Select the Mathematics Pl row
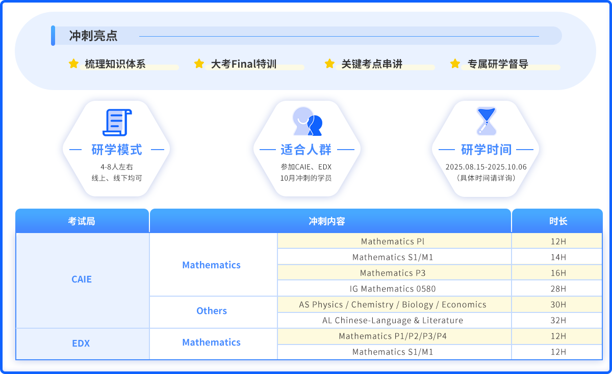This screenshot has height=374, width=612. (394, 241)
